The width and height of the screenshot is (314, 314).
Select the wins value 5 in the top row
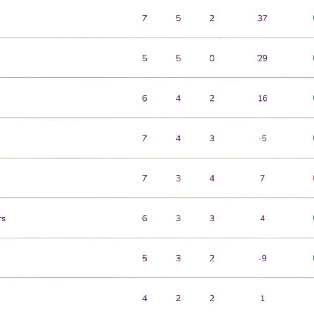(x=178, y=18)
